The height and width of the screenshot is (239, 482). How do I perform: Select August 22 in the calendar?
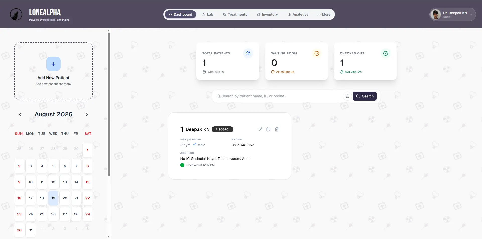(88, 198)
